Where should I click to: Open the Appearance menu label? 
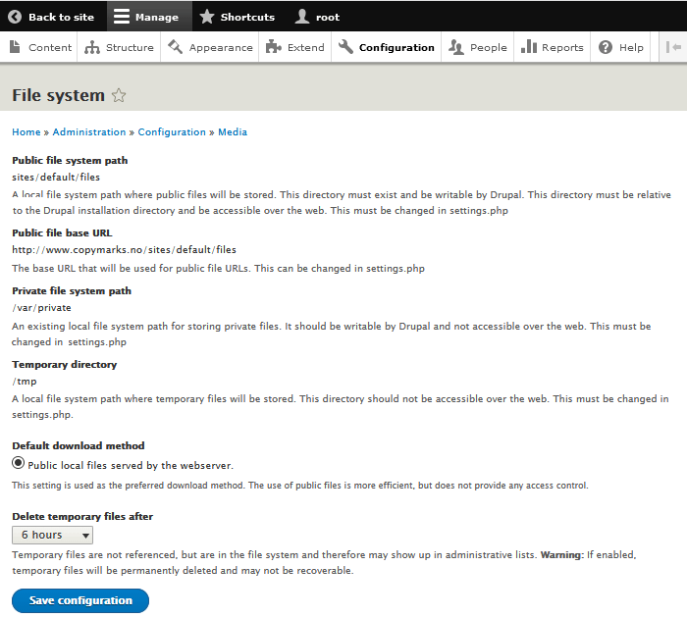coord(221,47)
